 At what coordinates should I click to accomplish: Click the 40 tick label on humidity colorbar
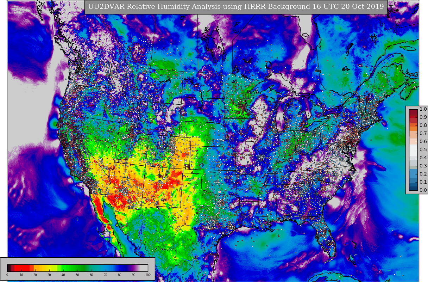pos(63,275)
